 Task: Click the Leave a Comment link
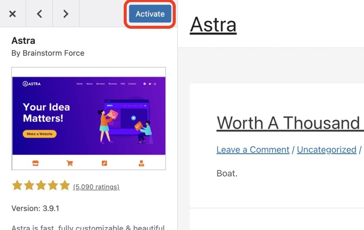point(253,150)
